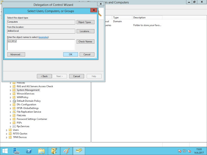This screenshot has width=207, height=155.
Task: Expand the System Management node
Action: (x=10, y=90)
